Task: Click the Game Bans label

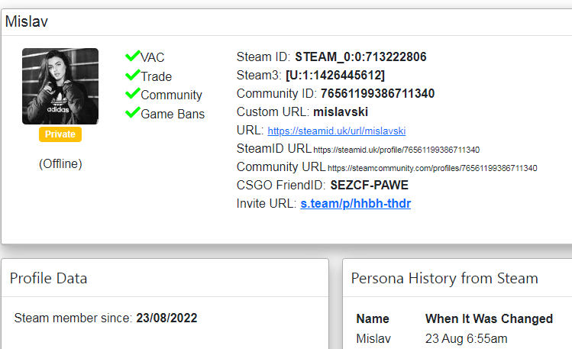Action: tap(173, 114)
